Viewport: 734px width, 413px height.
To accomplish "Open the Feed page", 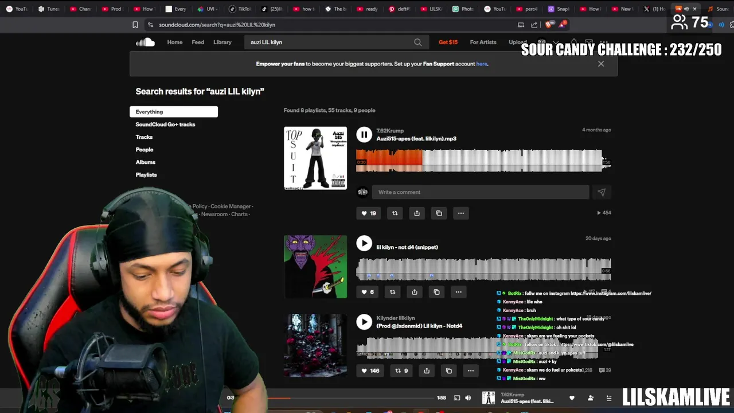I will (x=198, y=42).
